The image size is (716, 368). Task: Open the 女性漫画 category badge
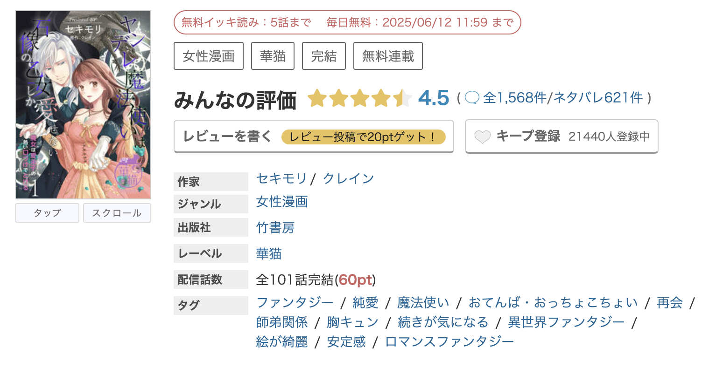coord(209,55)
